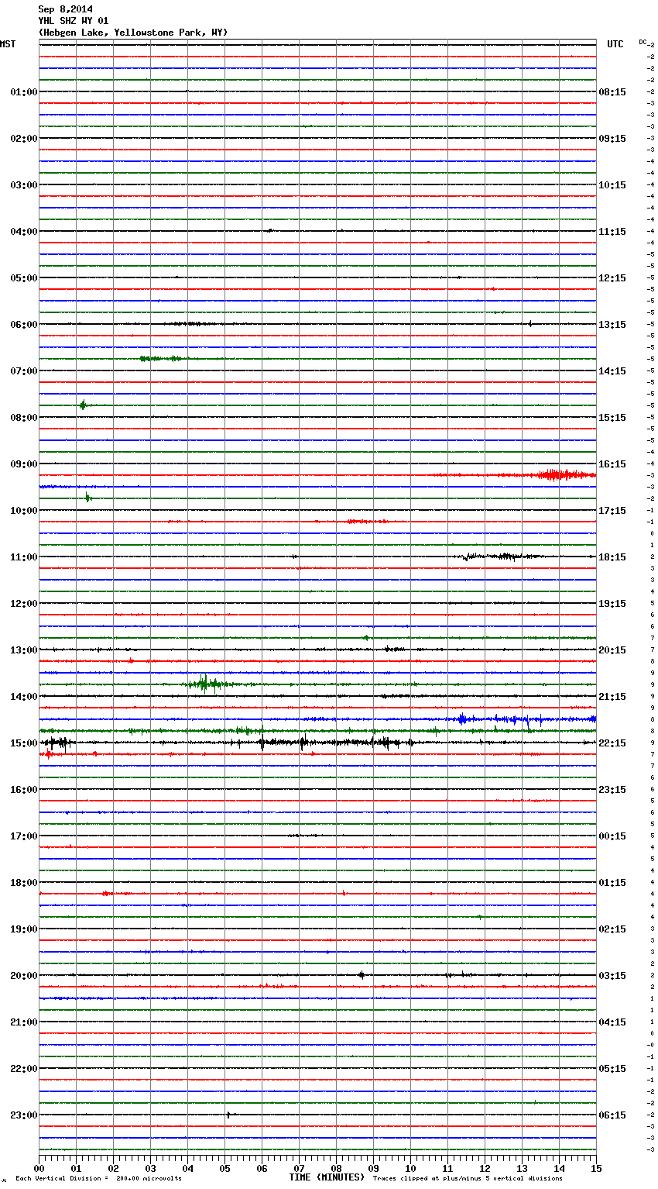Click the MST timezone header
The image size is (658, 1189).
point(8,44)
